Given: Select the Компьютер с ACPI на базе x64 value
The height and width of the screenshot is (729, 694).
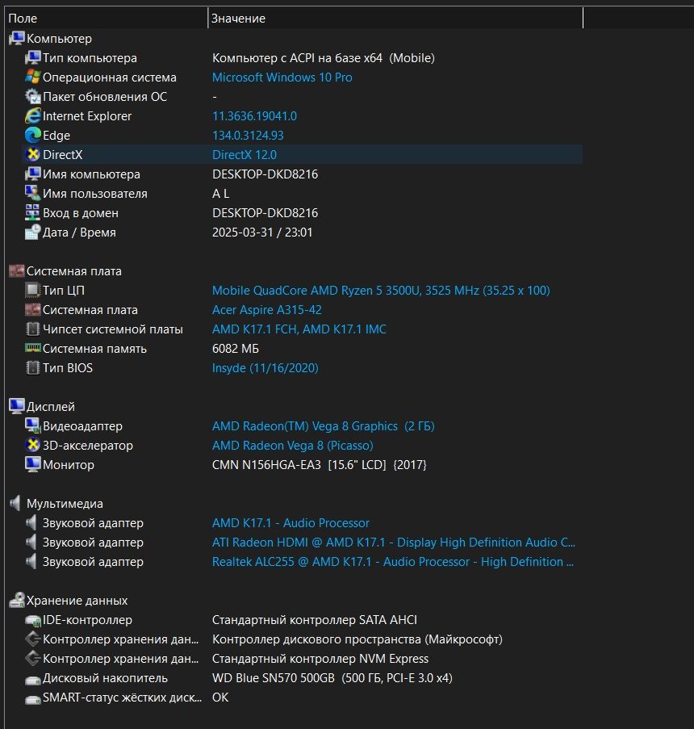Looking at the screenshot, I should tap(323, 57).
